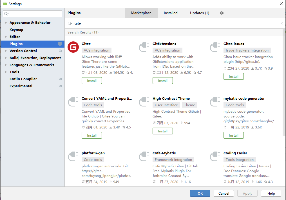Install the GitExtensions plugin
Screen dimensions: 286x200
[163, 81]
